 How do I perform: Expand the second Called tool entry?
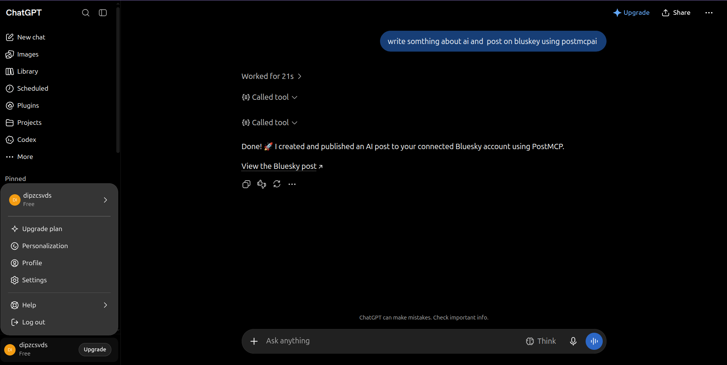tap(269, 123)
